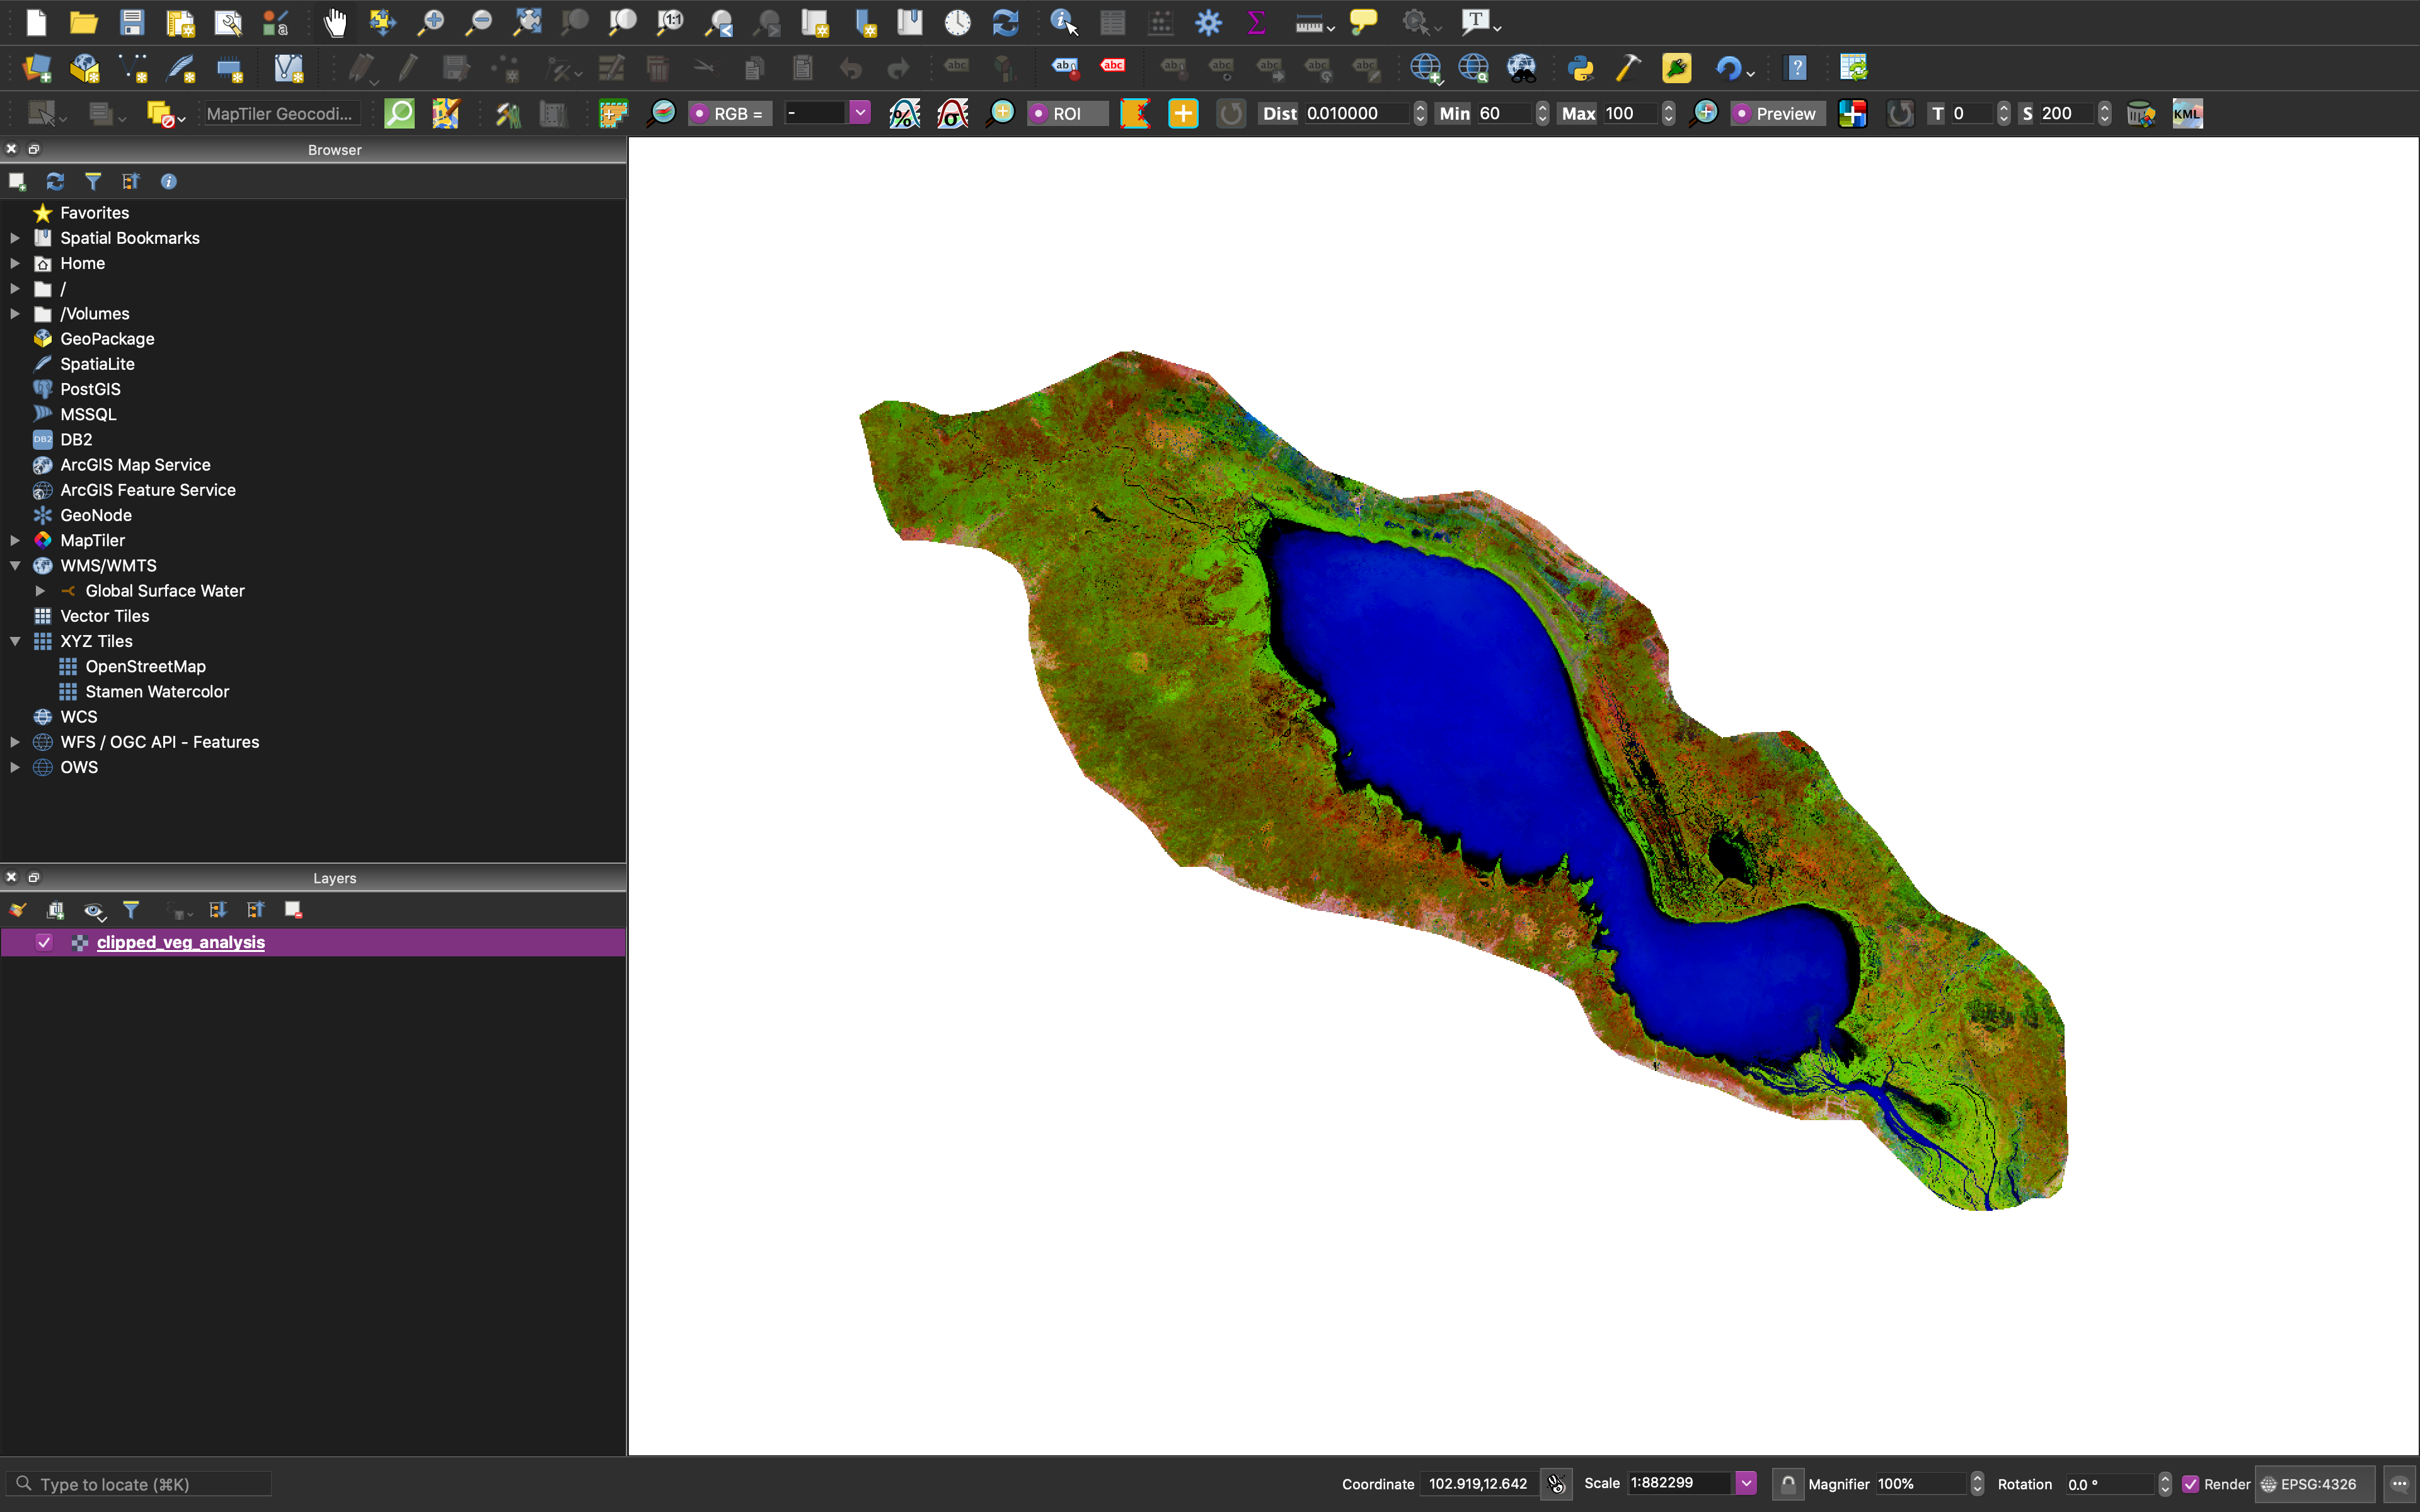Viewport: 2420px width, 1512px height.
Task: Click the Filter Browser icon
Action: pos(93,181)
